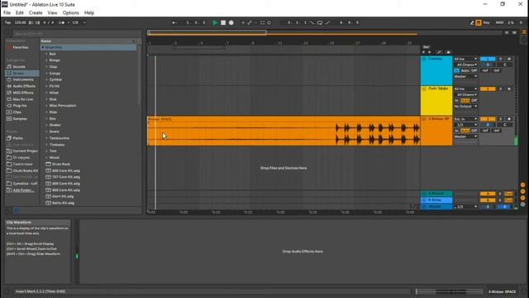Screen dimensions: 529x298
Task: Open the Edit menu
Action: tap(20, 13)
